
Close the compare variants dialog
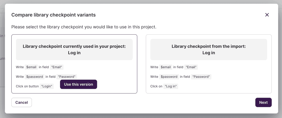[267, 15]
